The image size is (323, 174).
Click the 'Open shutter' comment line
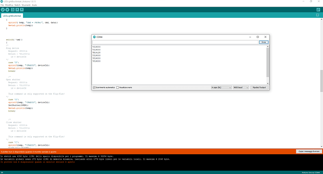[x=13, y=80]
